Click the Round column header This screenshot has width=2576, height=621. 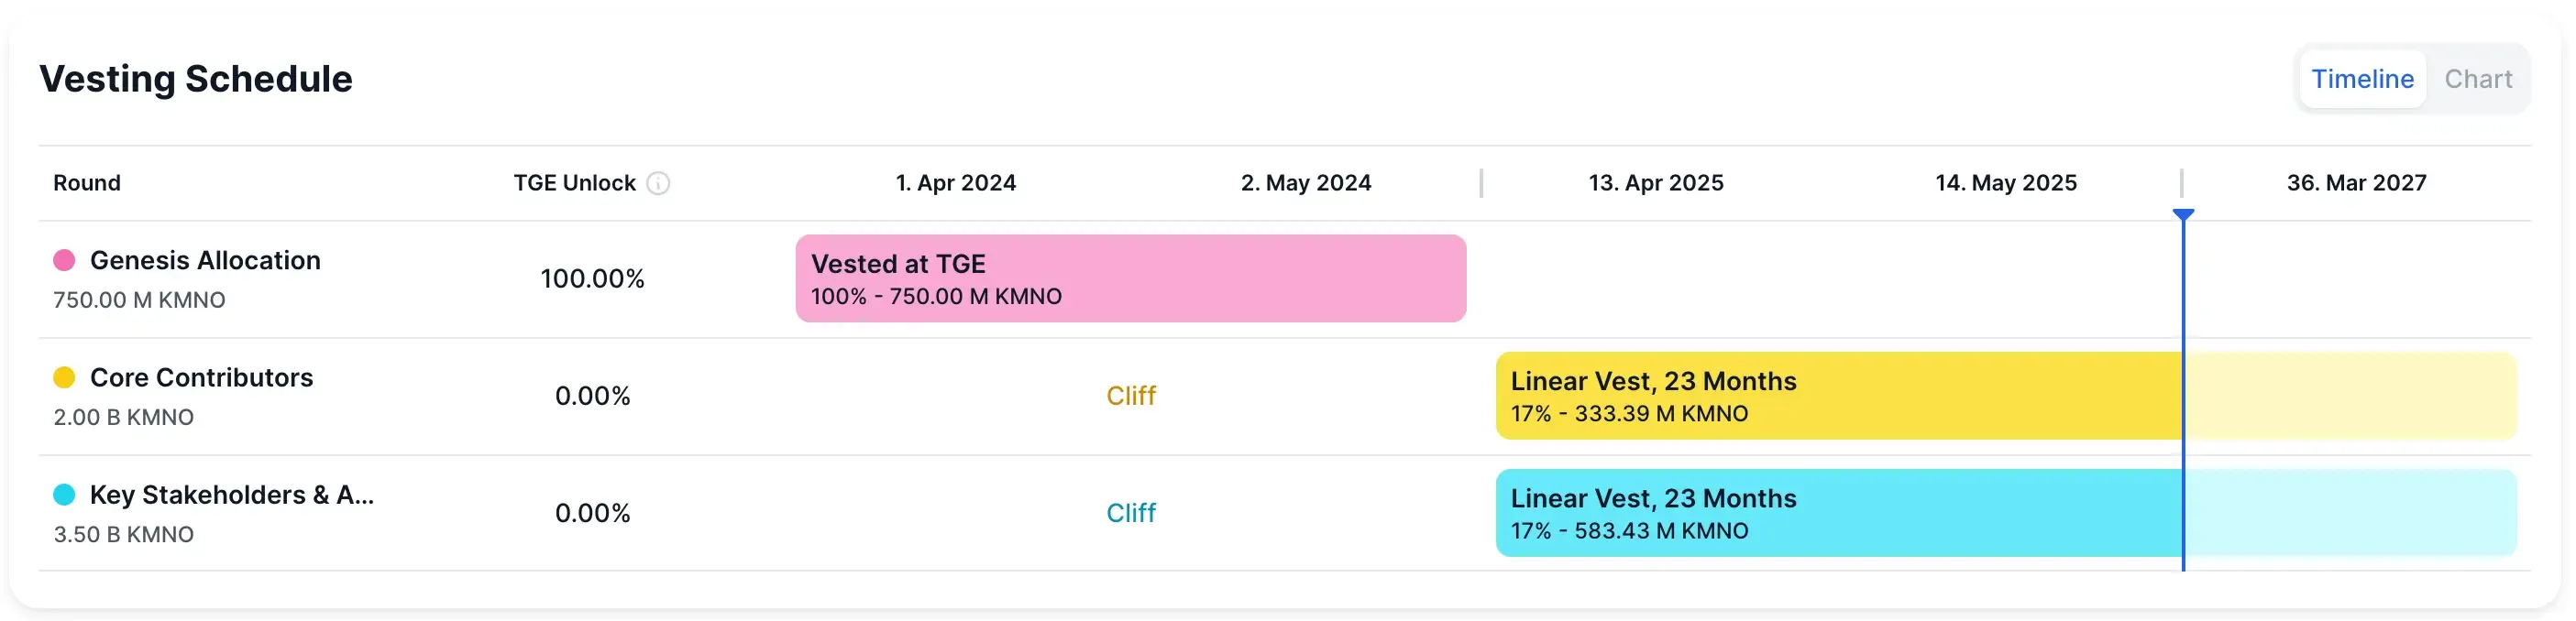(87, 182)
